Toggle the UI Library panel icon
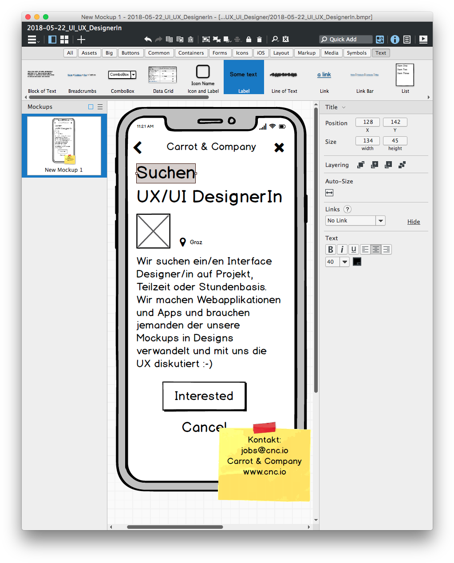 tap(380, 40)
